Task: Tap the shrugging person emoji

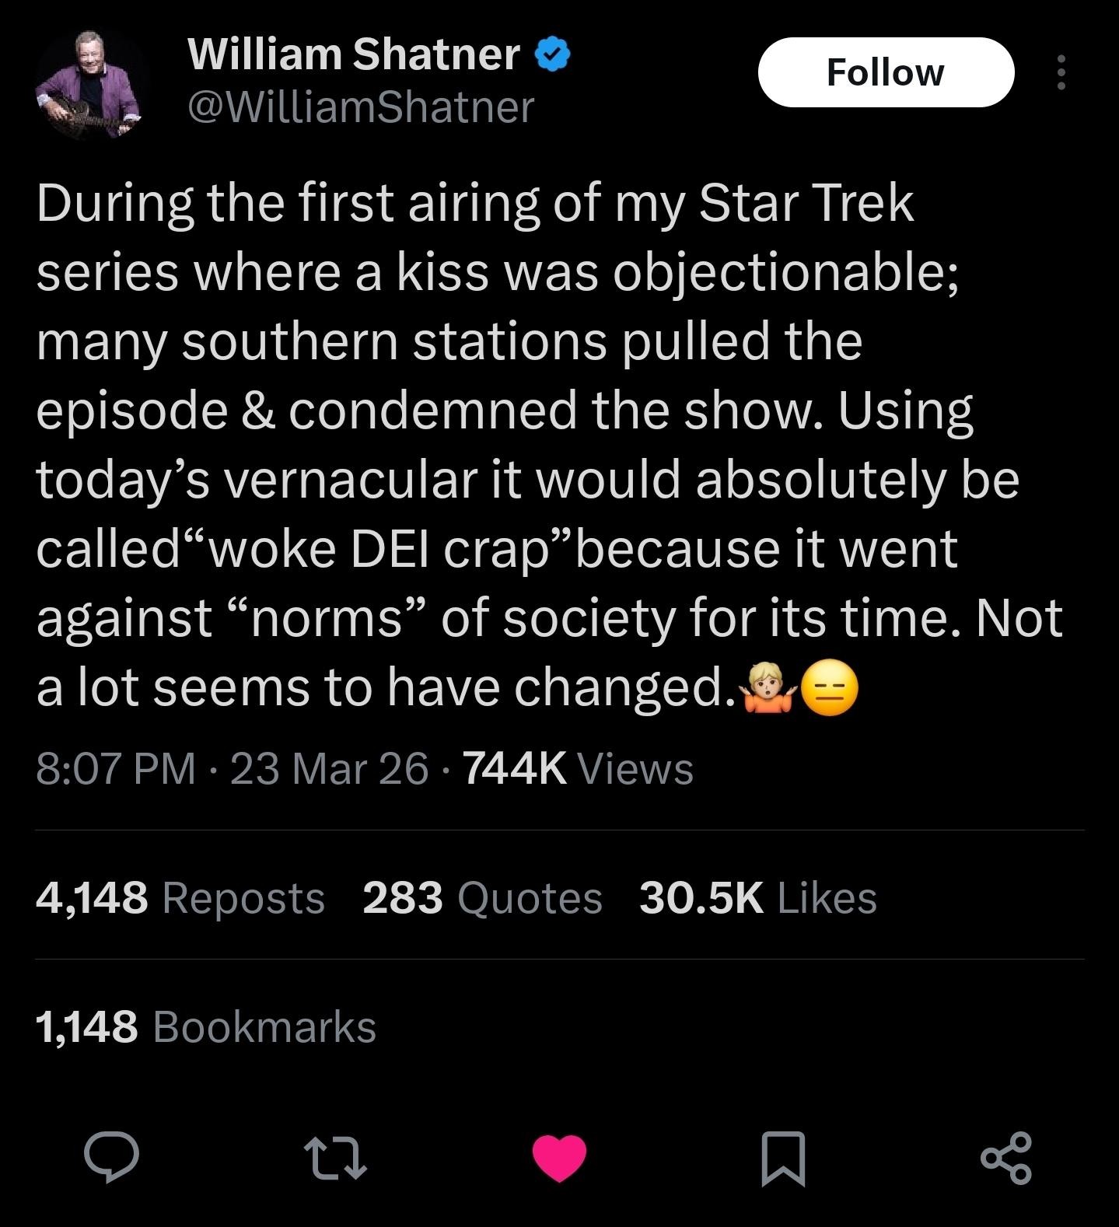Action: pyautogui.click(x=768, y=688)
